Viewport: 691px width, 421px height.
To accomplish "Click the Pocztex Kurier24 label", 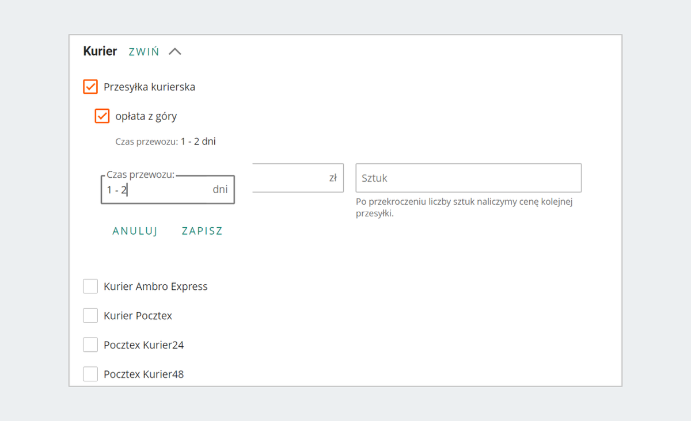I will click(x=144, y=345).
